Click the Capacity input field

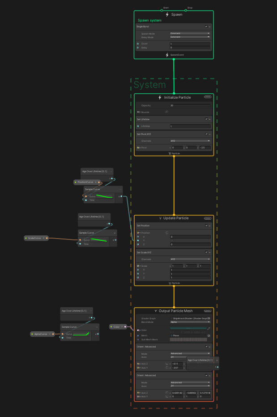tap(190, 105)
